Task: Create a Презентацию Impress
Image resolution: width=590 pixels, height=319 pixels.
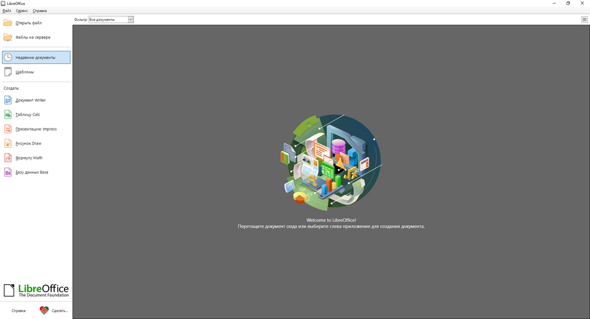Action: pyautogui.click(x=36, y=129)
